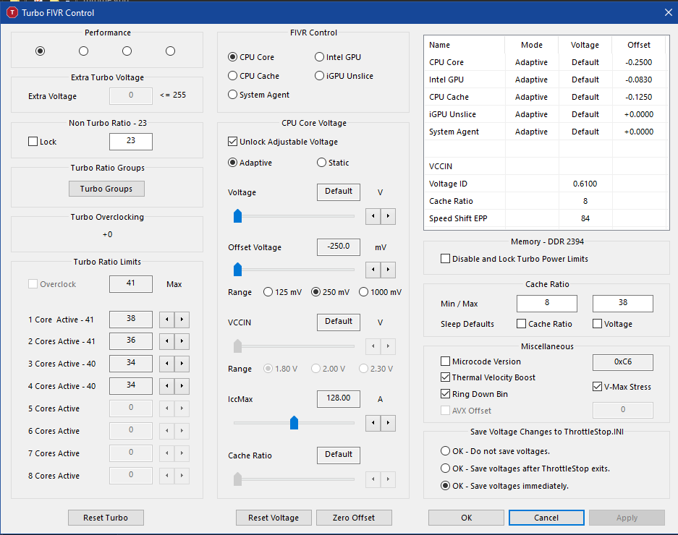Open the Turbo Groups dialog
The image size is (678, 535).
tap(106, 189)
